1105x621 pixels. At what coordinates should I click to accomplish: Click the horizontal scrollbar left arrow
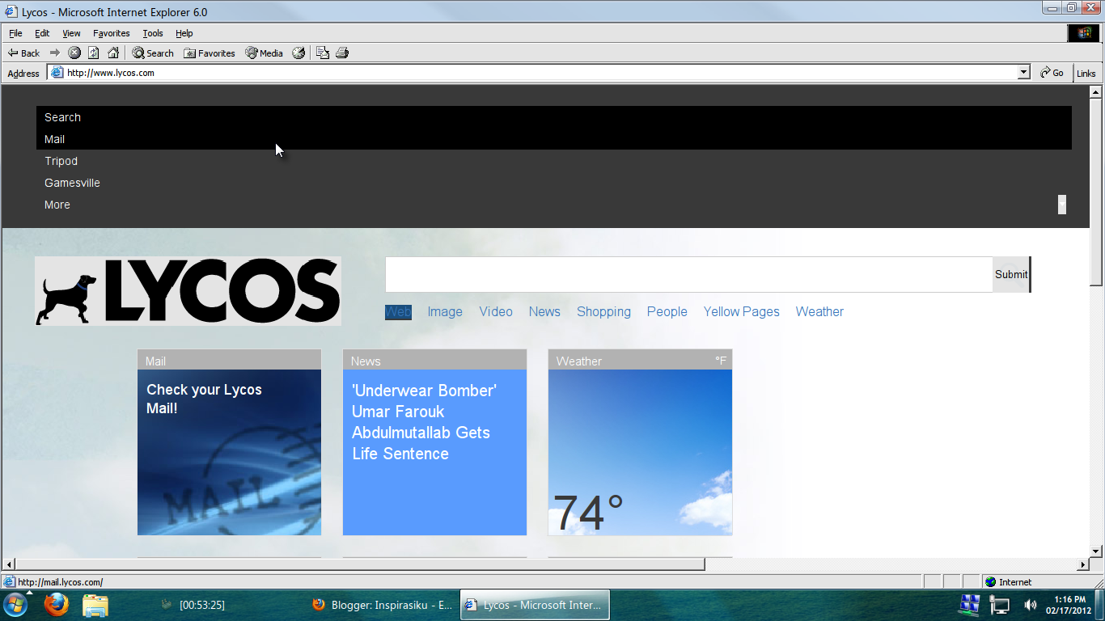click(9, 564)
